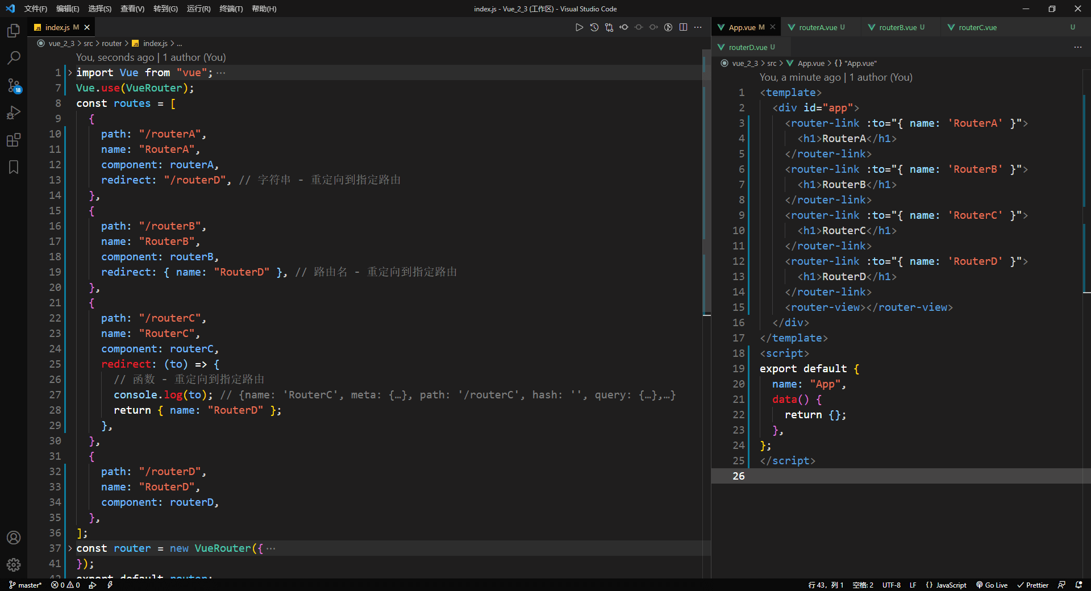
Task: Open the router breadcrumb folder
Action: point(112,43)
